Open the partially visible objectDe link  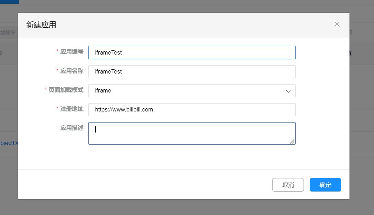[x=9, y=143]
